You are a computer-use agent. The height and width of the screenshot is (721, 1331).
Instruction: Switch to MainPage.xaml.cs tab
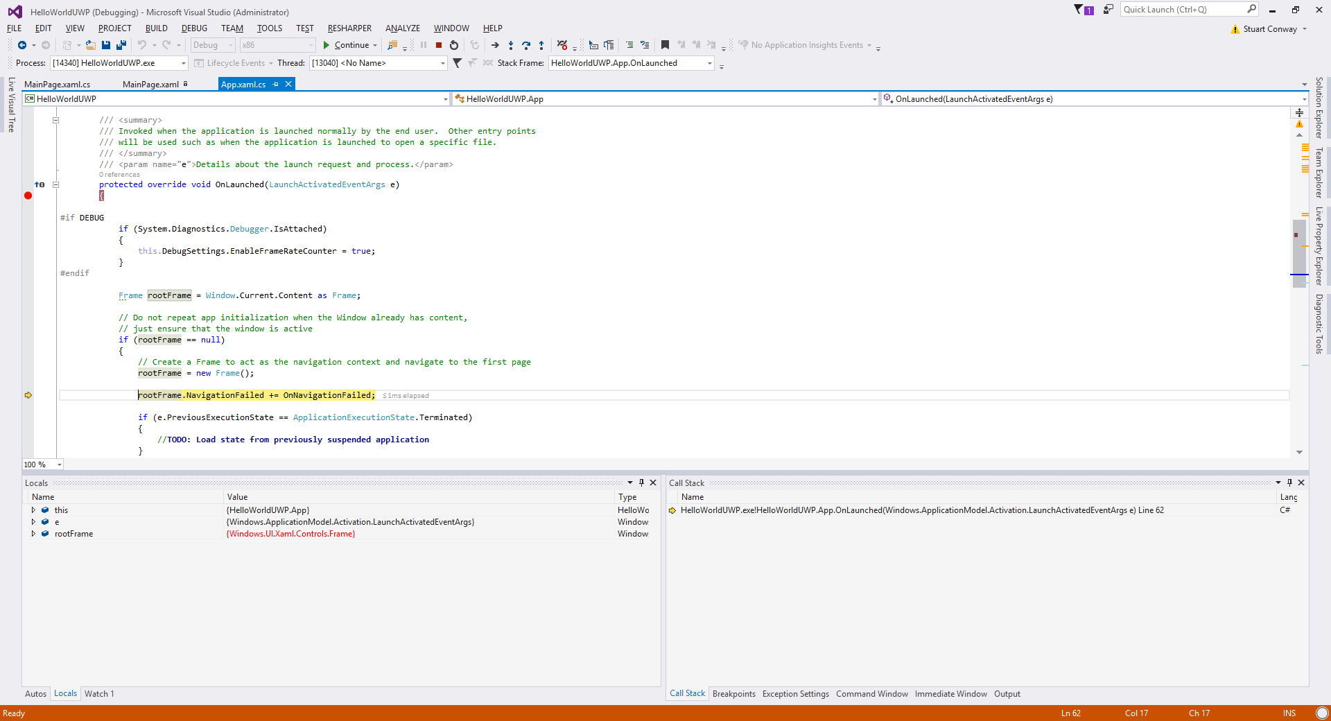coord(57,85)
